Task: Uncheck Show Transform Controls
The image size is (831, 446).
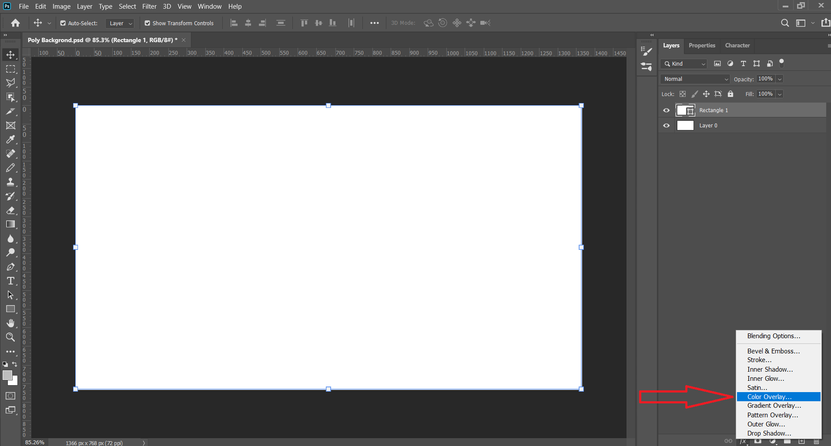Action: (x=147, y=23)
